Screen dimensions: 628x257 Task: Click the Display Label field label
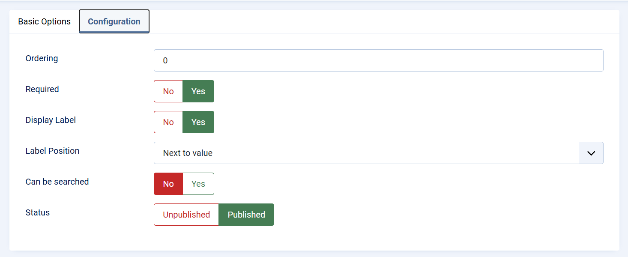[51, 120]
